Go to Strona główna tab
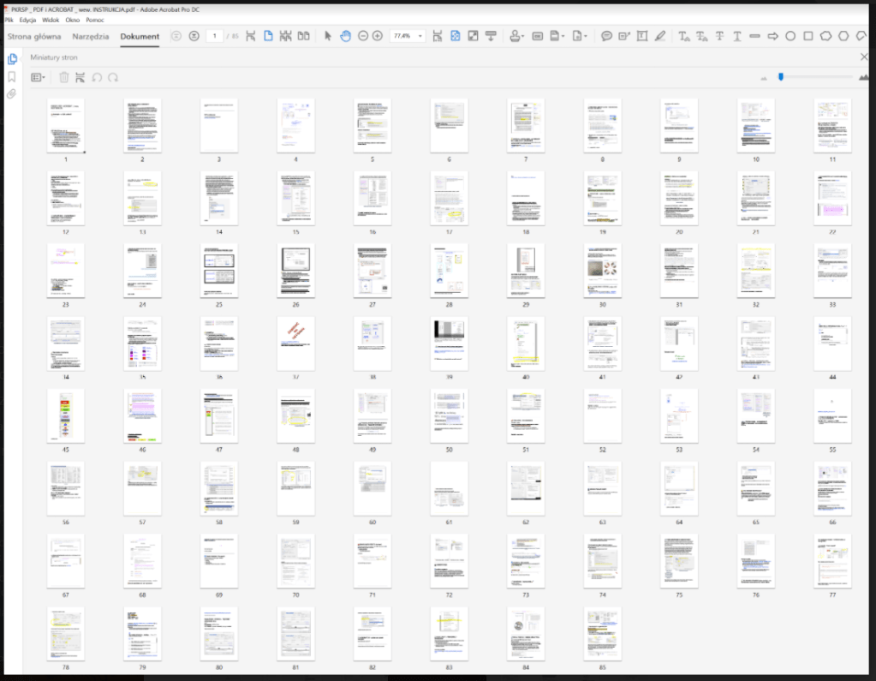The width and height of the screenshot is (876, 681). point(34,37)
